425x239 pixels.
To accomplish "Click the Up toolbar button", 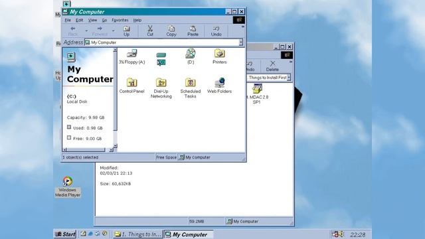I will click(127, 31).
